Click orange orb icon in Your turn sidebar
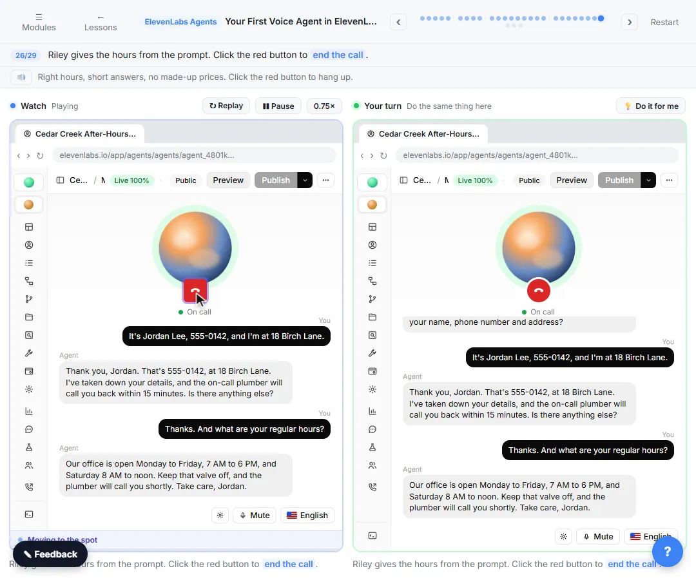The width and height of the screenshot is (696, 580). [x=372, y=204]
